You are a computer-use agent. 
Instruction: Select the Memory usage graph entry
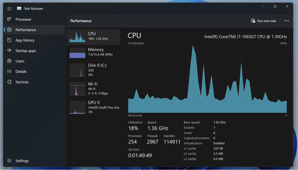(77, 53)
